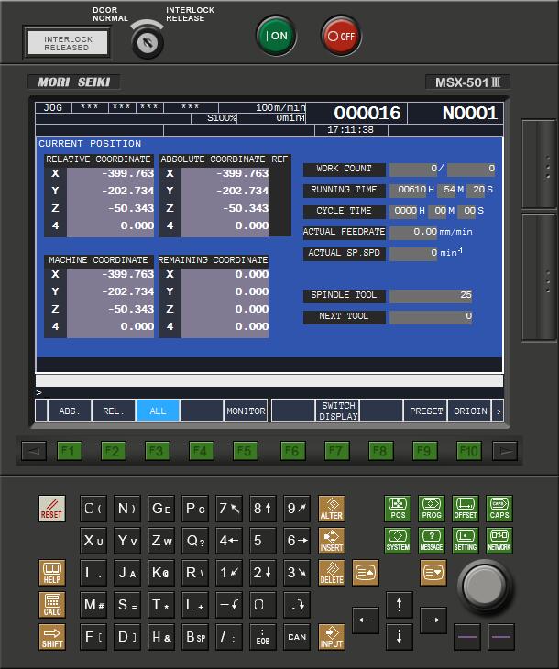This screenshot has height=669, width=559.
Task: Select the ABS. softkey tab
Action: (x=70, y=411)
